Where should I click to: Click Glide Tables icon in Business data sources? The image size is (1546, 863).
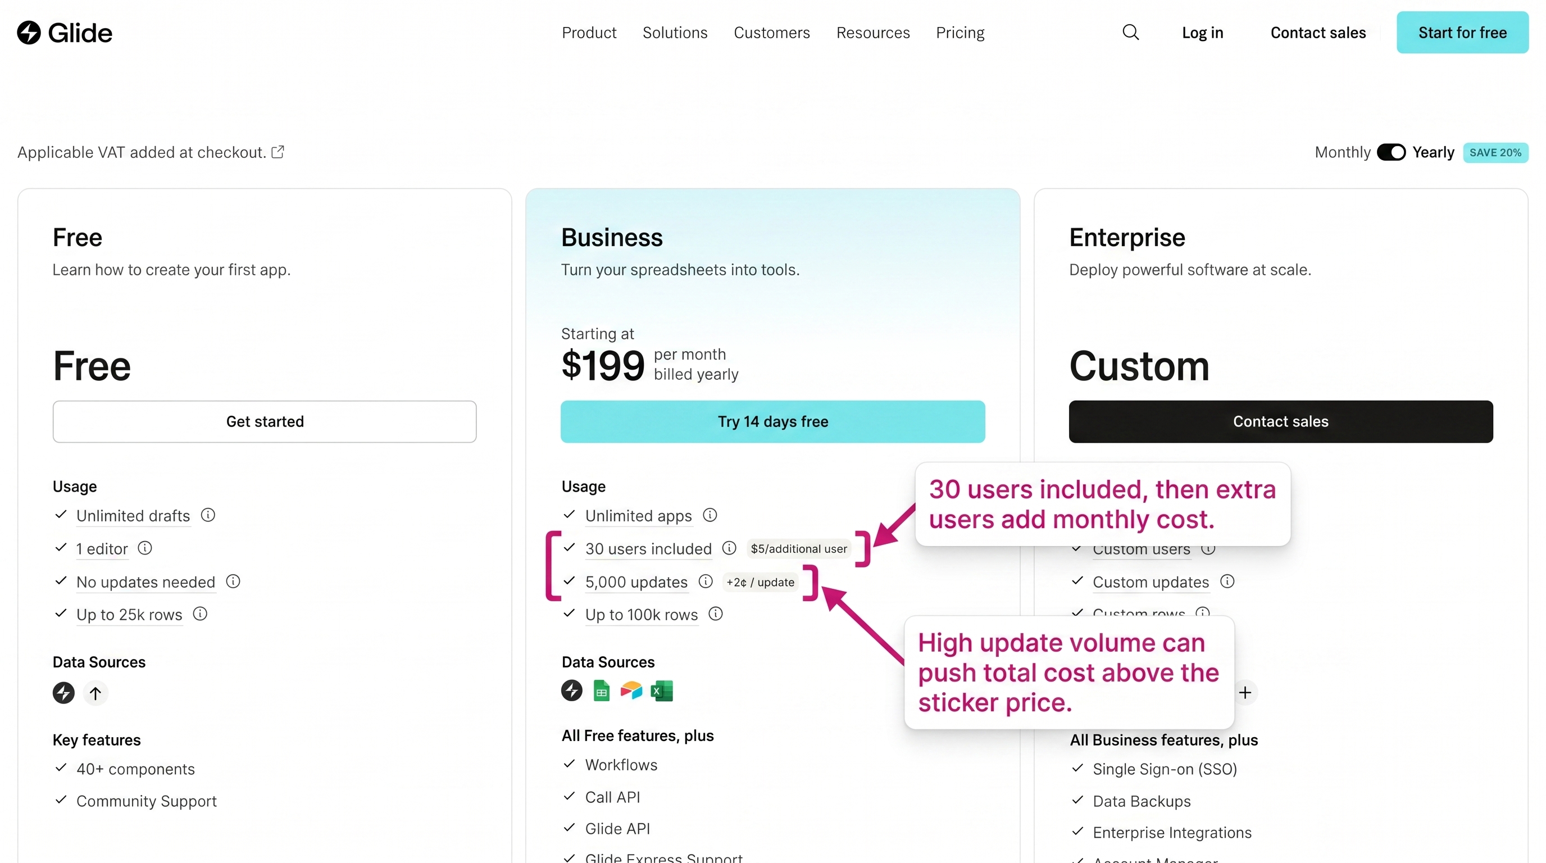coord(572,690)
